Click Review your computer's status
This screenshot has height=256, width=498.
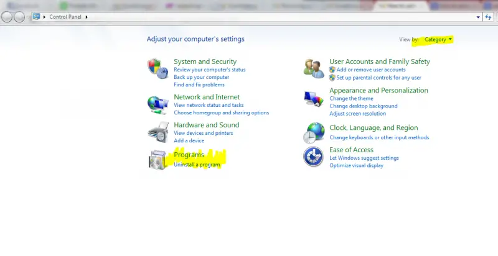tap(210, 70)
